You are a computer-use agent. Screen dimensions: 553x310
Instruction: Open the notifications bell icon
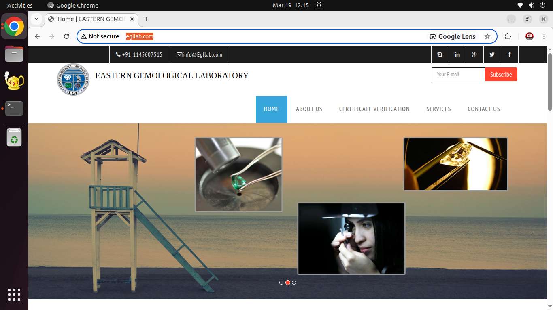click(319, 5)
